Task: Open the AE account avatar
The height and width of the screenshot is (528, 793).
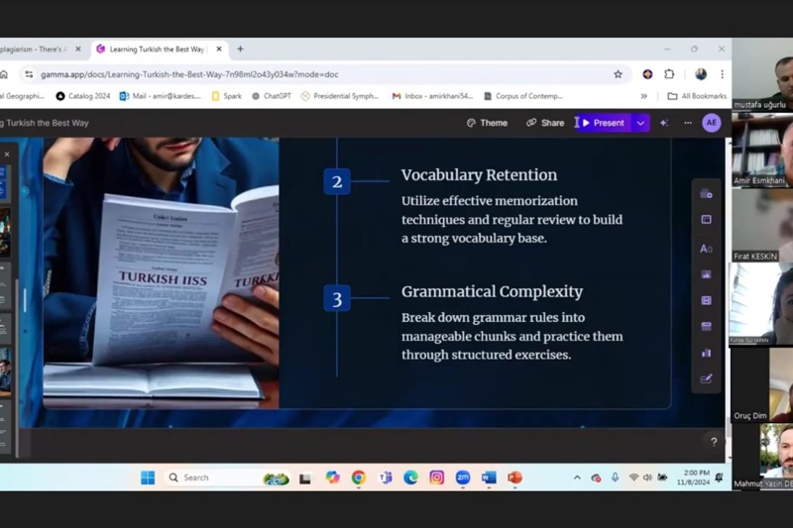Action: point(711,123)
